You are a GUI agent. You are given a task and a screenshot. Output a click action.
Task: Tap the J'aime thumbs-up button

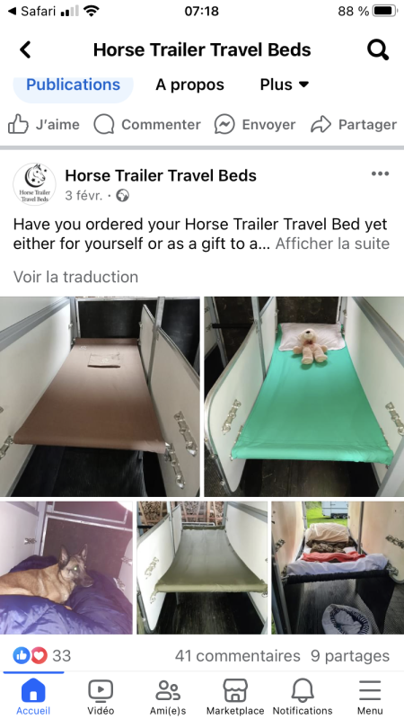44,125
